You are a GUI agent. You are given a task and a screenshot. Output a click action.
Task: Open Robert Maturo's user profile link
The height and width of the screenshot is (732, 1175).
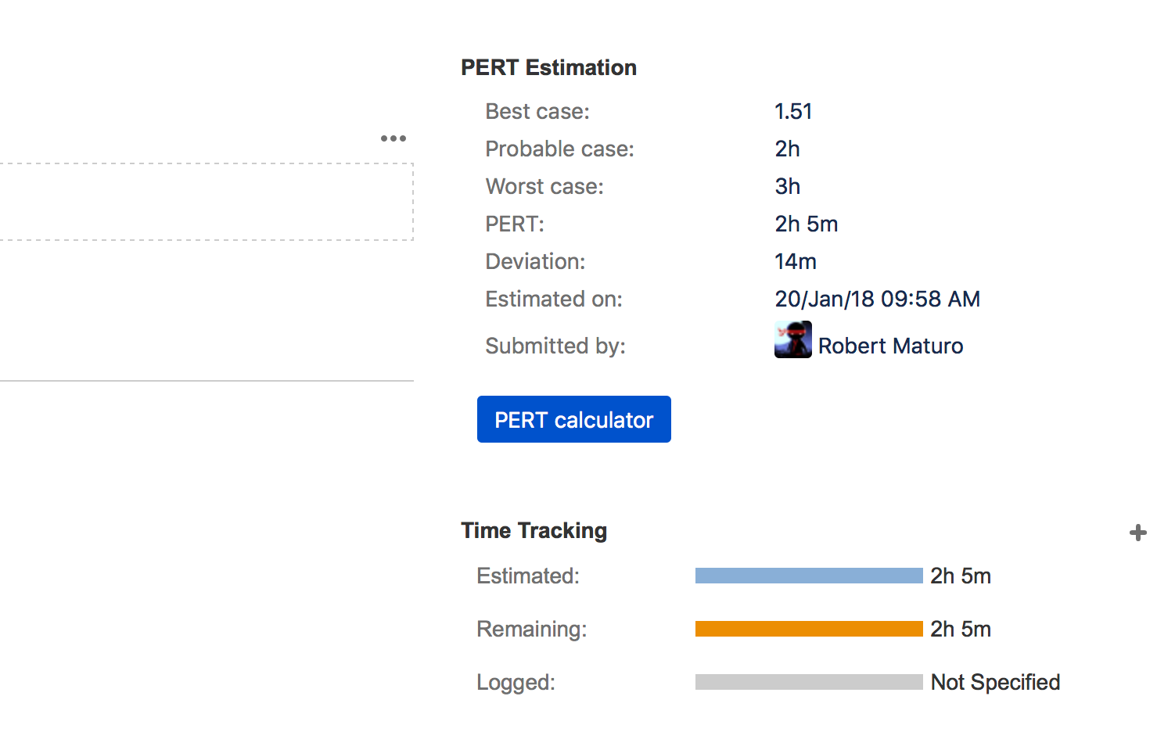(x=890, y=346)
